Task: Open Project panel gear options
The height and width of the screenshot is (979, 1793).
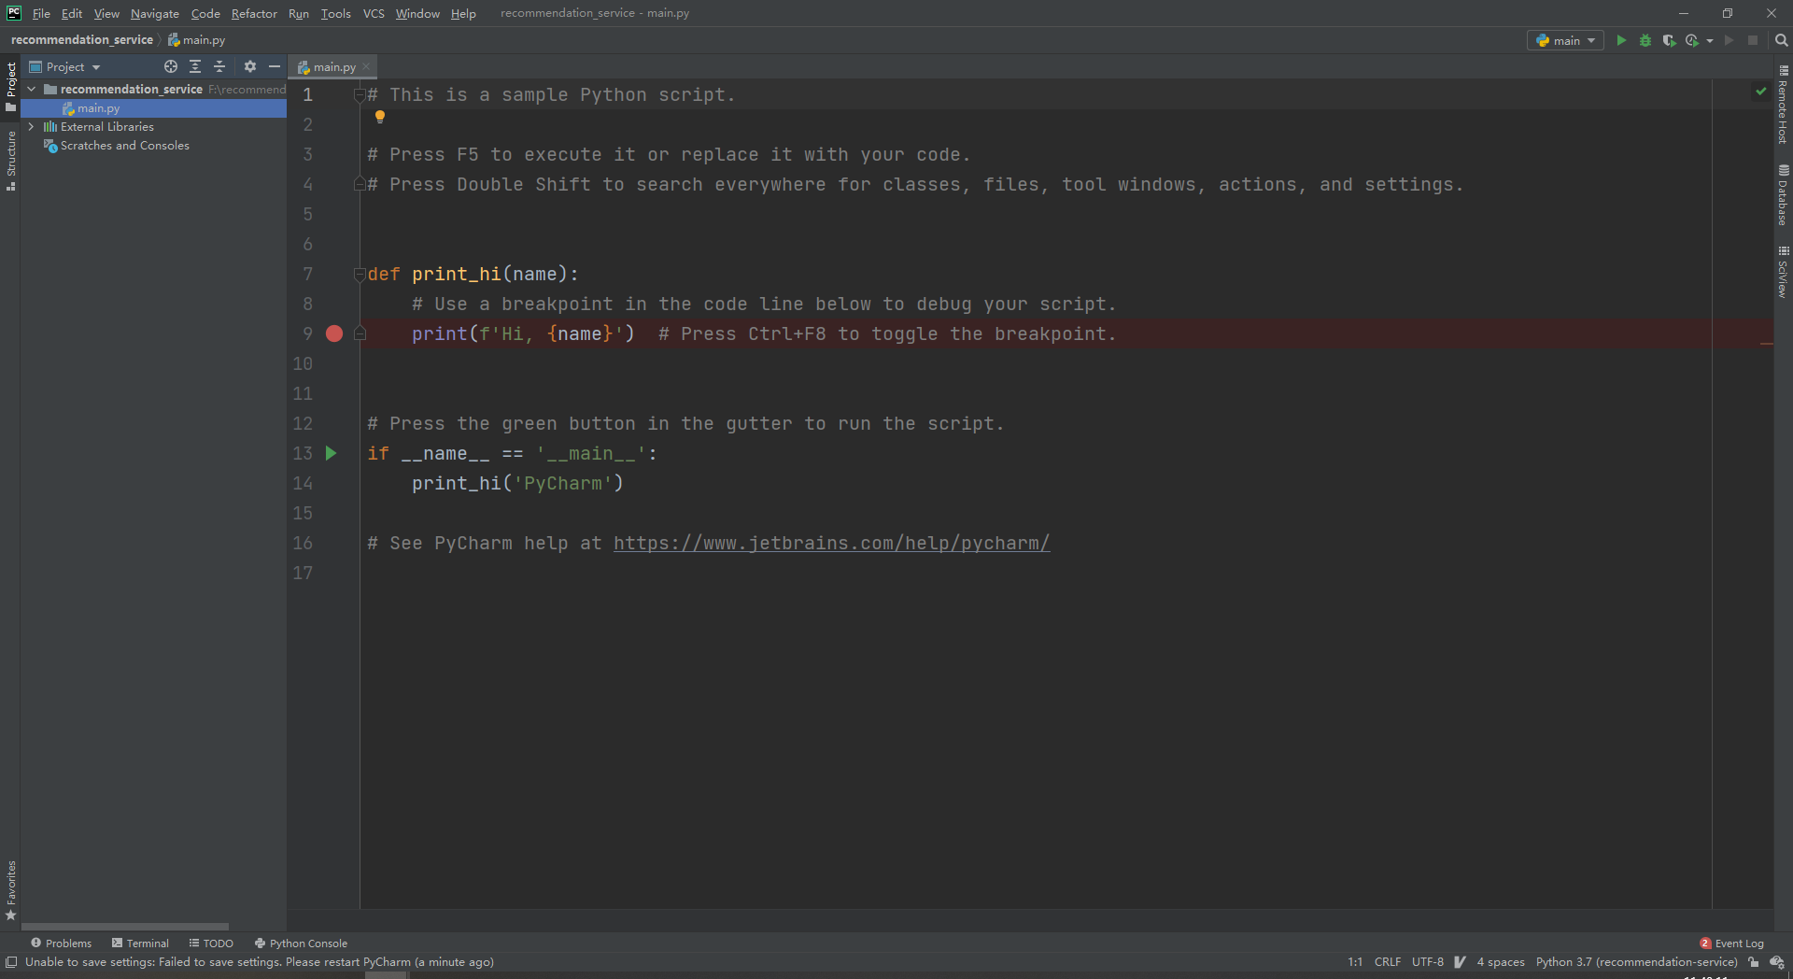Action: [x=250, y=66]
